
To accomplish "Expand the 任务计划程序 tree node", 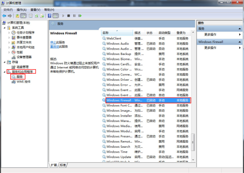I will click(x=9, y=33).
